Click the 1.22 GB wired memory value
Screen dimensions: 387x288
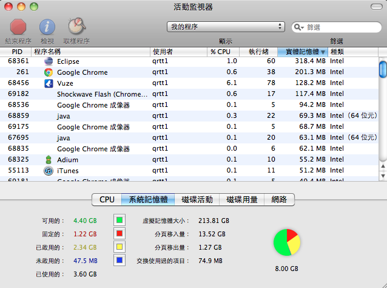tap(85, 234)
